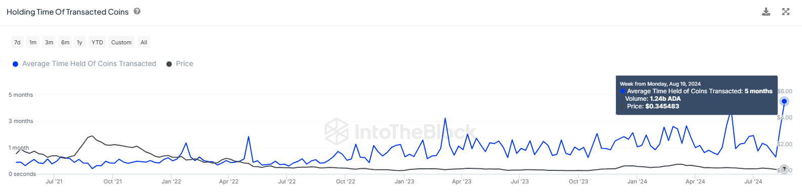This screenshot has width=802, height=193.
Task: Click the highlighted blue data point at Aug 2024
Action: 784,101
